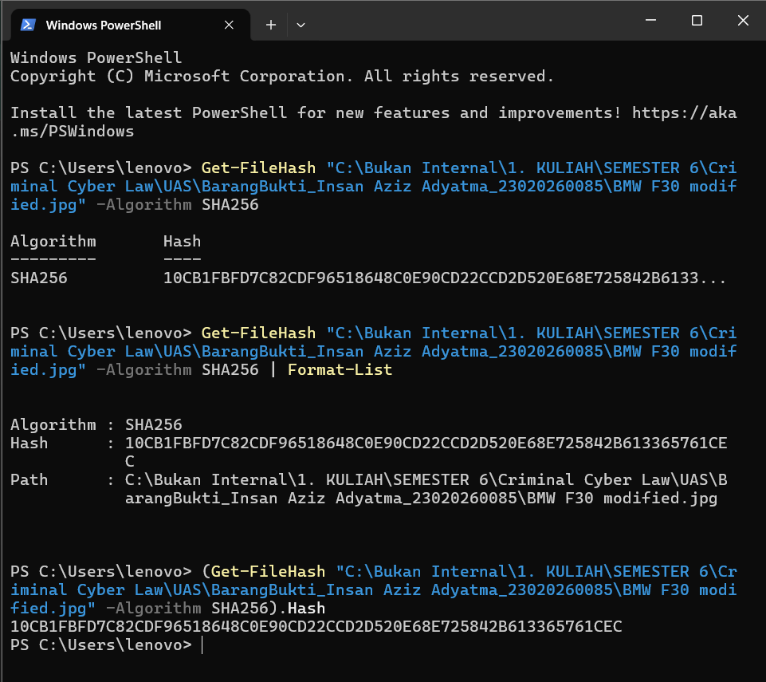Expand the new tab profile dropdown
Screen dimensions: 766x682
tap(301, 25)
